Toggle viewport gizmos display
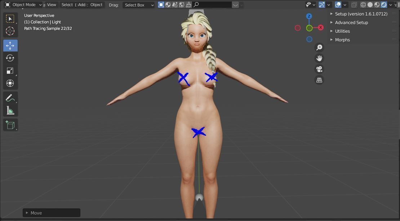The height and width of the screenshot is (221, 400). 322,5
